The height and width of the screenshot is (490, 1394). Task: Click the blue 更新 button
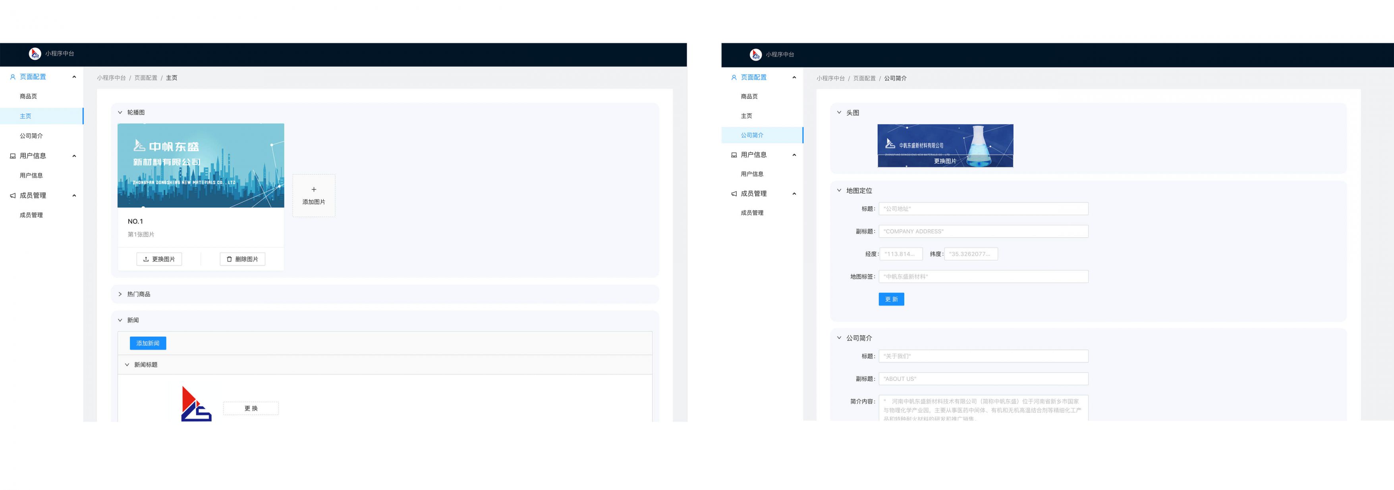tap(891, 299)
